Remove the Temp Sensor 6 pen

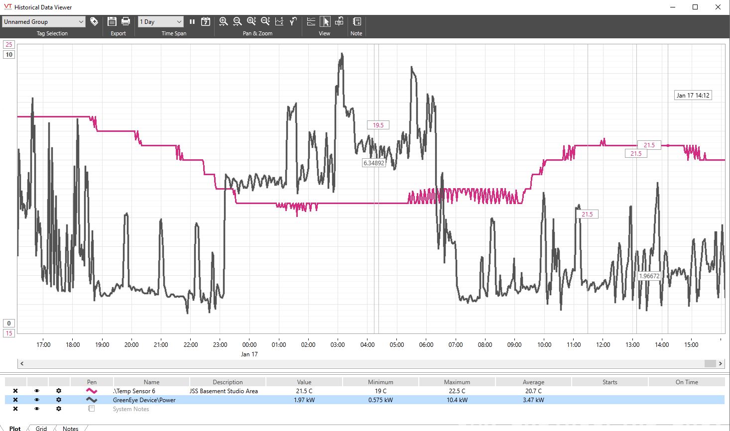click(15, 391)
